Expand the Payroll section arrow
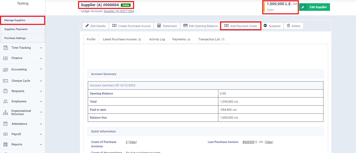This screenshot has height=153, width=356. tap(41, 134)
